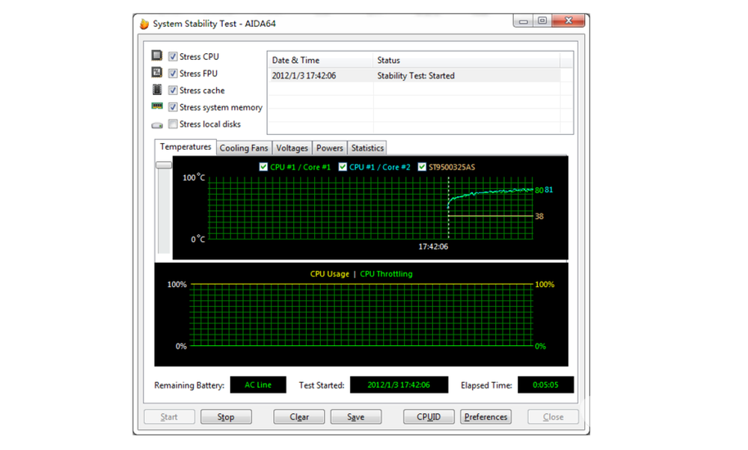Click the AC Line battery status field

pyautogui.click(x=258, y=385)
